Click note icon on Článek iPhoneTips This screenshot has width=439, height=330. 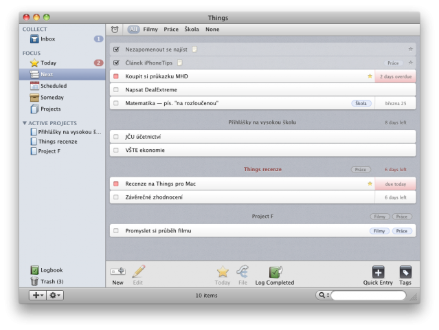tap(180, 63)
